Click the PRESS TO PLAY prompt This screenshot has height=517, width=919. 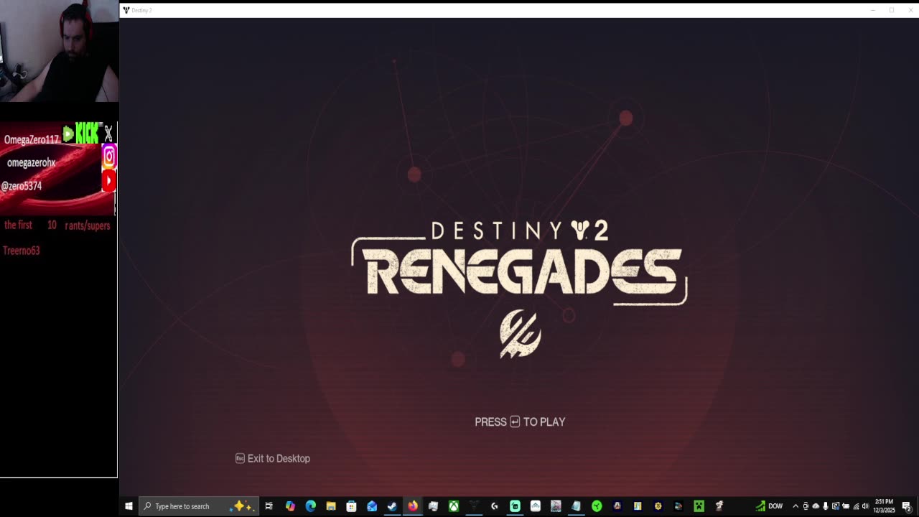point(520,421)
